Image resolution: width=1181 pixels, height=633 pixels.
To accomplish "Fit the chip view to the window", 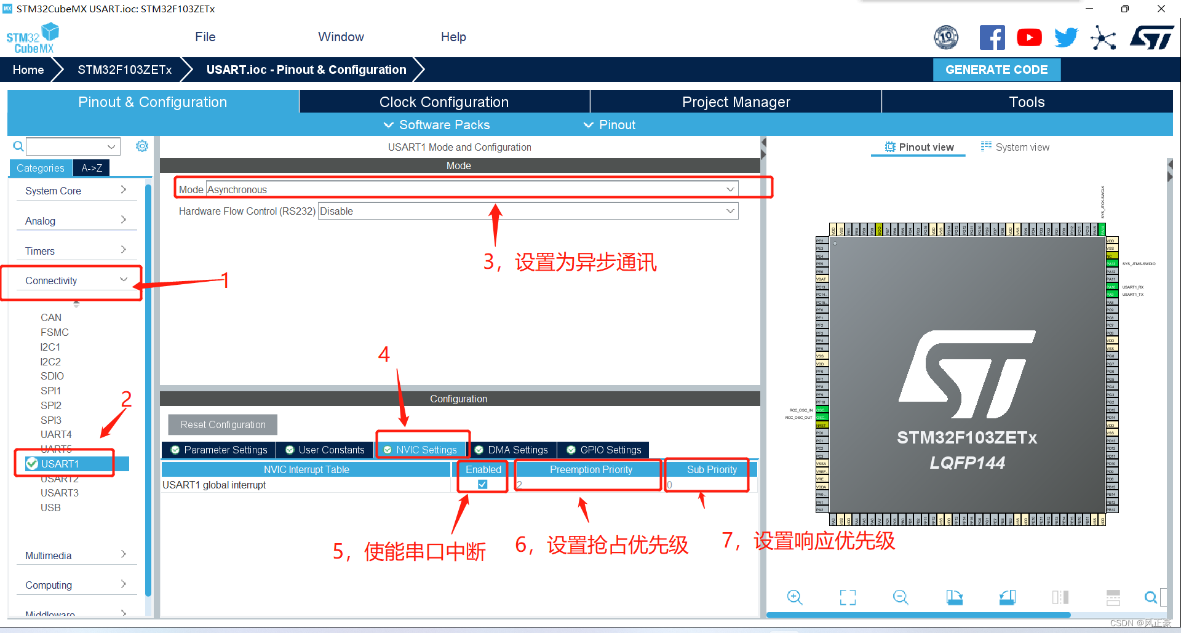I will point(848,597).
